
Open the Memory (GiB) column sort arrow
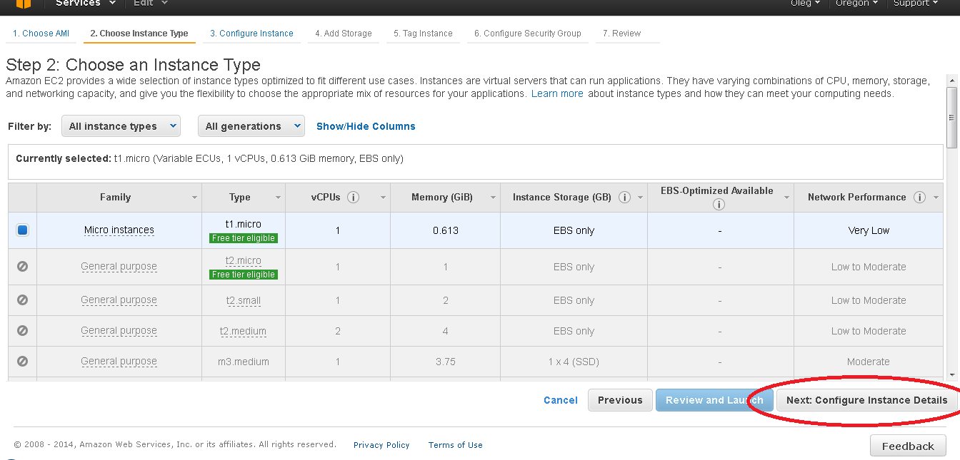tap(493, 198)
